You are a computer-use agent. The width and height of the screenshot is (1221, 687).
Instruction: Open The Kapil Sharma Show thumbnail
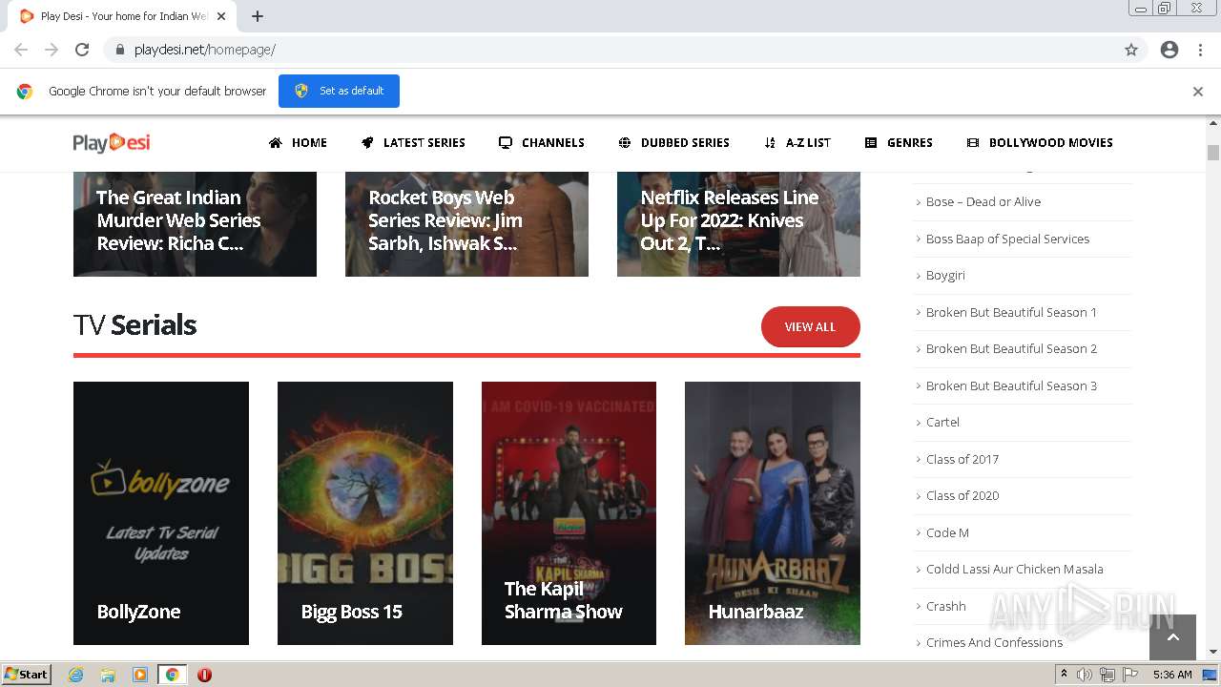(569, 513)
